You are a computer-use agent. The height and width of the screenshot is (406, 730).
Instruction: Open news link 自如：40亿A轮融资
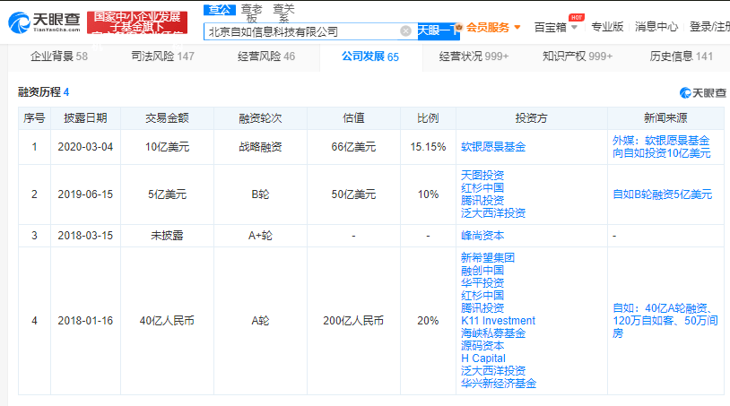(x=665, y=321)
